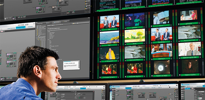Open the ZDFinfo video tile
205x100 pixels.
pos(135,19)
